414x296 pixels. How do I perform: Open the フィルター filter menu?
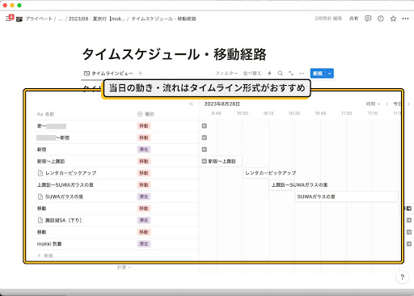pyautogui.click(x=226, y=74)
